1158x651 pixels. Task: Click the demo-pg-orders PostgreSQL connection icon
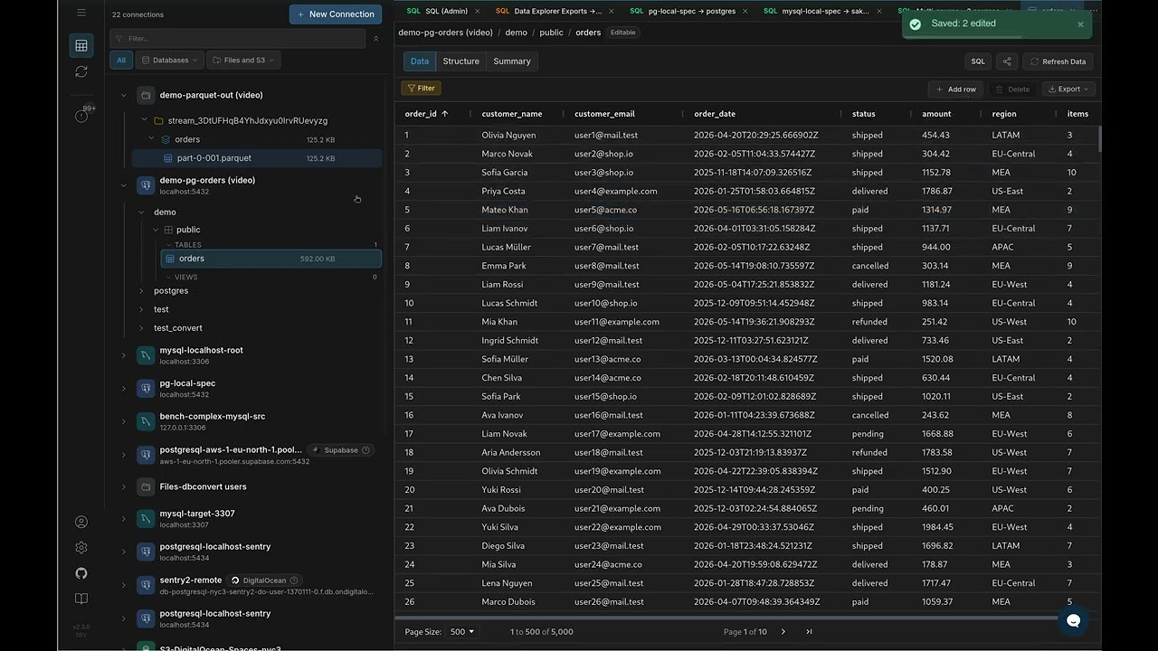(x=145, y=185)
